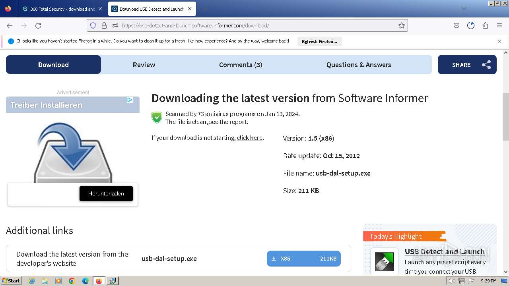Viewport: 509px width, 286px height.
Task: Click the info icon in the notification bar
Action: 11,41
